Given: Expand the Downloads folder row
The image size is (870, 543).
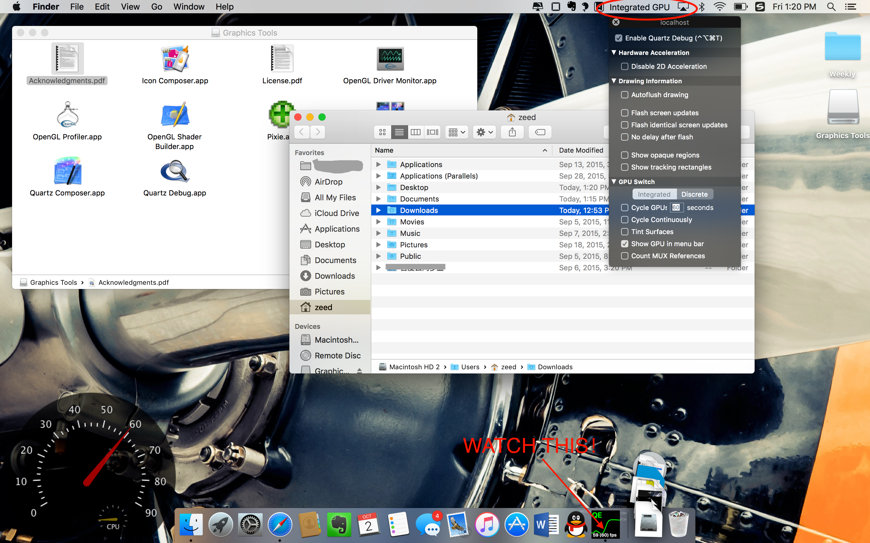Looking at the screenshot, I should (x=378, y=211).
